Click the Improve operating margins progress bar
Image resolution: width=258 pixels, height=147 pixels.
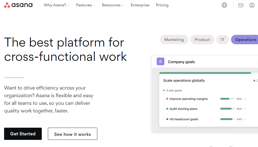coord(227,99)
